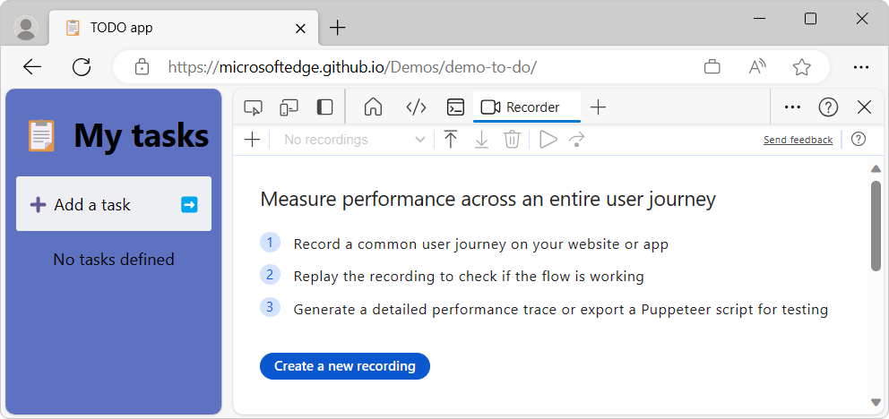Focus the Add a task input field
This screenshot has width=889, height=419.
pyautogui.click(x=114, y=204)
